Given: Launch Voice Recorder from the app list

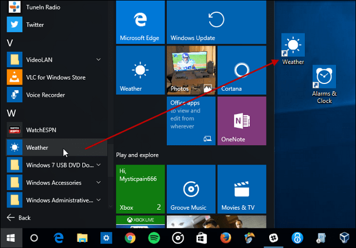Looking at the screenshot, I should pyautogui.click(x=57, y=95).
